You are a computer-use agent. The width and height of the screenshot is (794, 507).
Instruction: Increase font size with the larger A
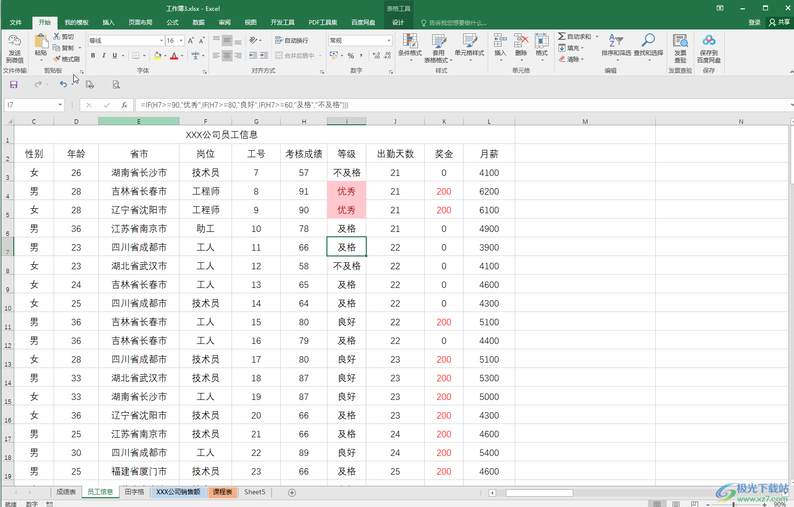pos(191,40)
